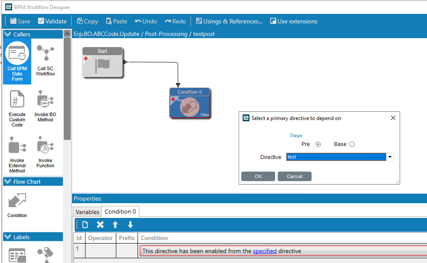The image size is (427, 263).
Task: Select the Pre stage radio button
Action: 318,144
